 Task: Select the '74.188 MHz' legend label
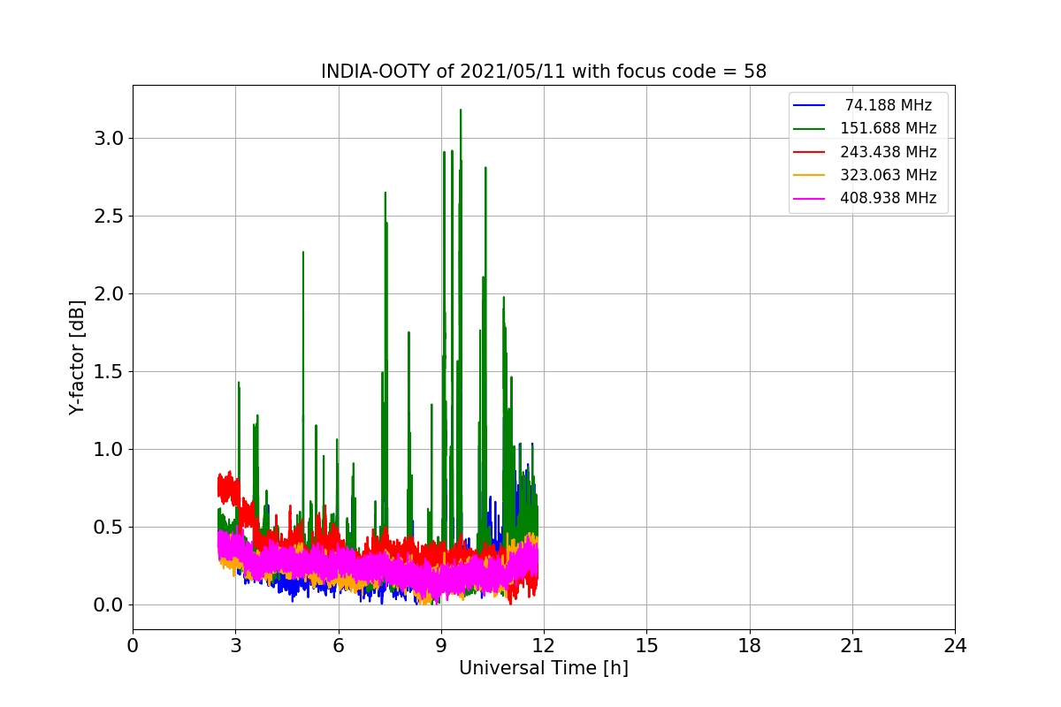click(888, 105)
